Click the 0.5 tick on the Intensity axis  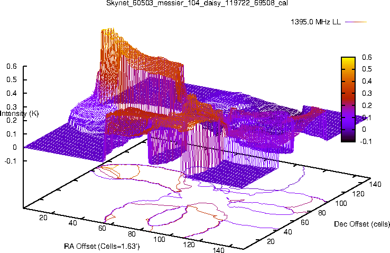coord(12,80)
